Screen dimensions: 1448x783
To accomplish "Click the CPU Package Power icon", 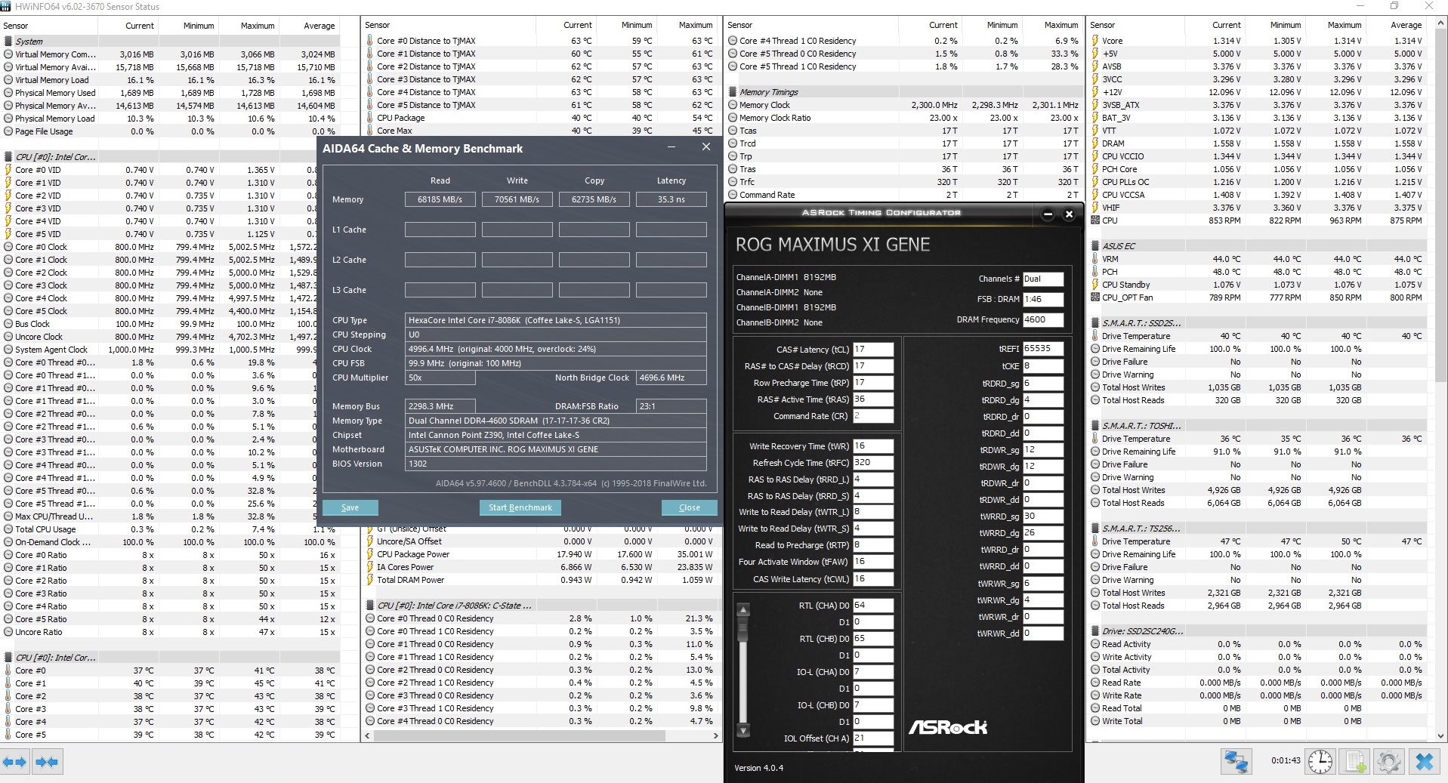I will tap(370, 554).
